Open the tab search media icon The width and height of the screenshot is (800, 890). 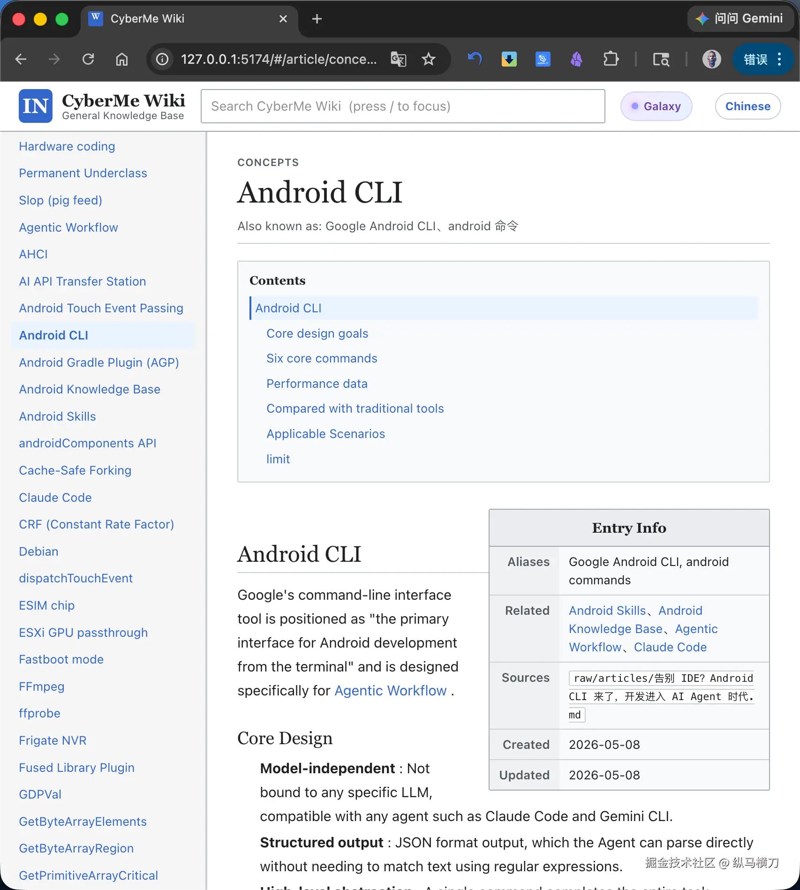[661, 59]
